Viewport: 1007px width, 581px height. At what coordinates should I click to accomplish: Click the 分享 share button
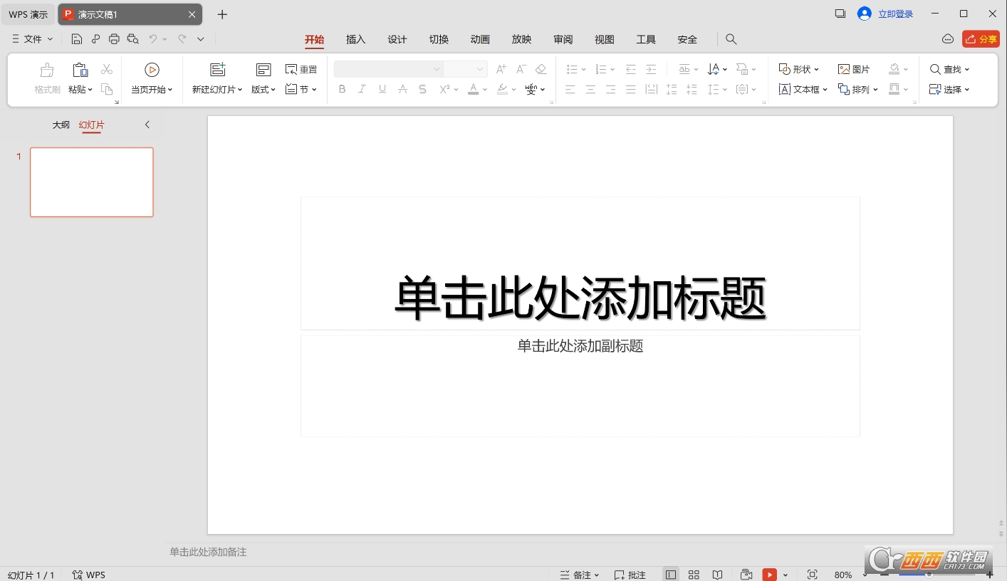pyautogui.click(x=981, y=39)
